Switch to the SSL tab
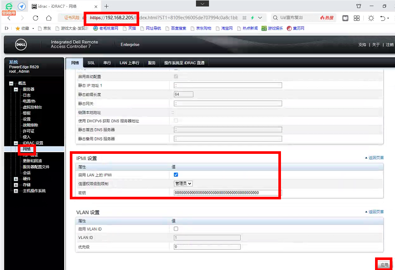 click(x=91, y=63)
